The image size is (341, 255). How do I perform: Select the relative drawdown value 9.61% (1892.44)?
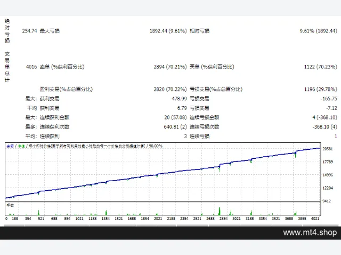(x=319, y=31)
